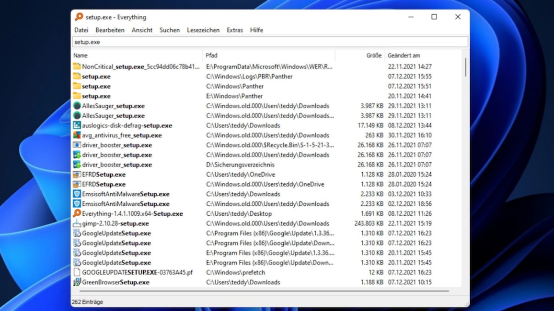Image resolution: width=554 pixels, height=311 pixels.
Task: Click the avg_antivirus_free_setup.exe file icon
Action: click(77, 135)
